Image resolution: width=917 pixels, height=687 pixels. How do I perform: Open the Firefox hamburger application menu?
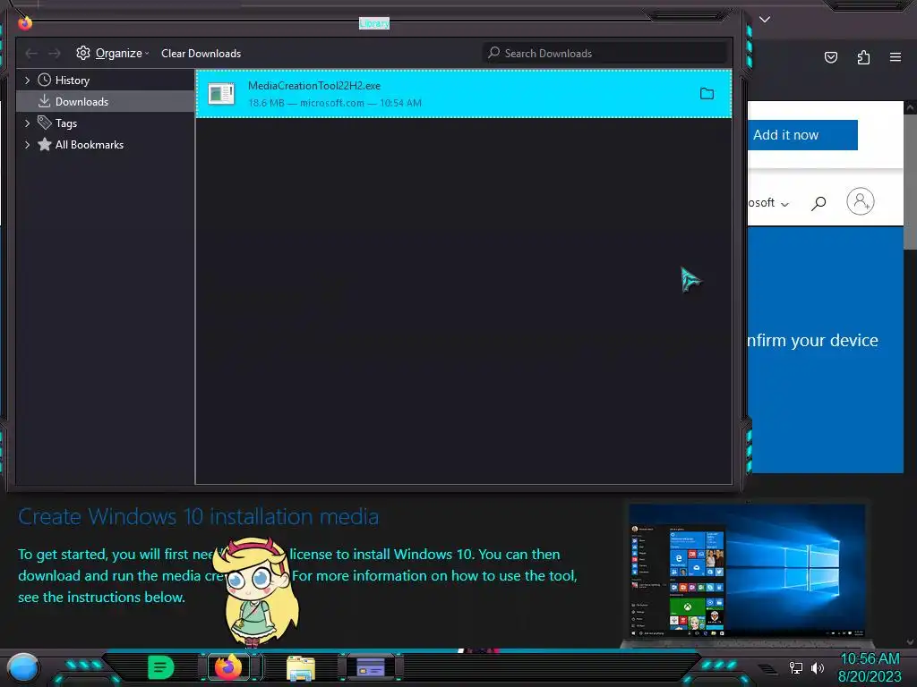[x=896, y=57]
